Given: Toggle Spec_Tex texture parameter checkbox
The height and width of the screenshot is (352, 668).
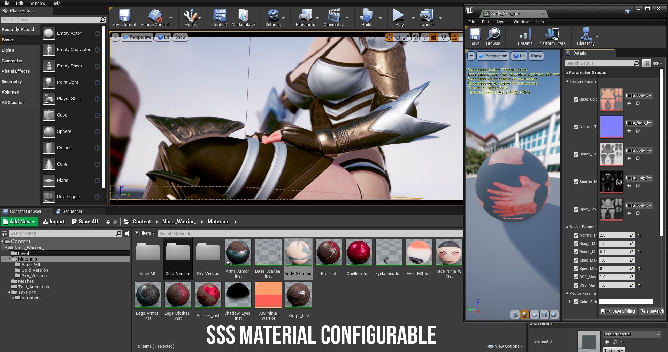Looking at the screenshot, I should tap(576, 209).
